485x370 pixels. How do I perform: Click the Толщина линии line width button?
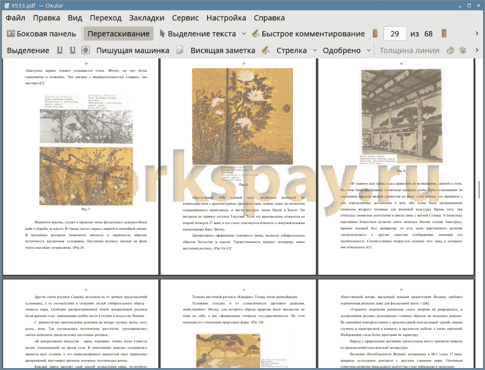pos(409,50)
